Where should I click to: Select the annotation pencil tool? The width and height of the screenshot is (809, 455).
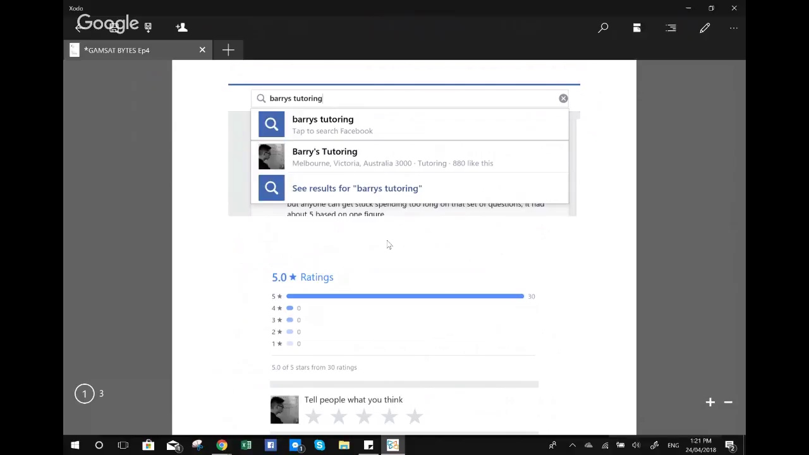point(705,28)
